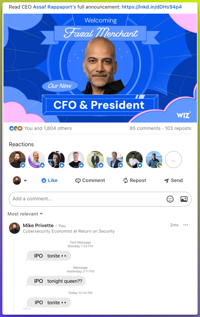Open the lnkd.in announcement link
200x317 pixels.
(152, 7)
